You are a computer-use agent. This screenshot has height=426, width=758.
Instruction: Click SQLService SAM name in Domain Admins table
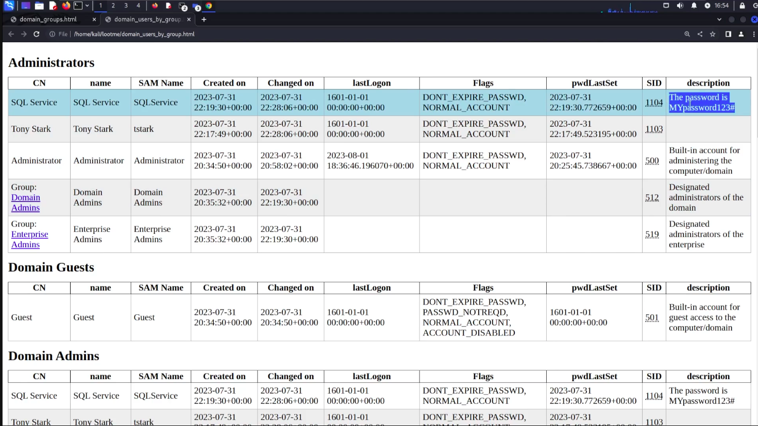[156, 396]
